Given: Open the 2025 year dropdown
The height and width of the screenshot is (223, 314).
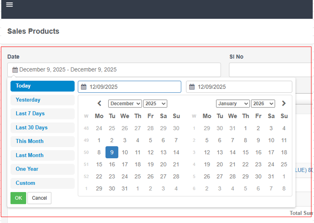Looking at the screenshot, I should 155,104.
